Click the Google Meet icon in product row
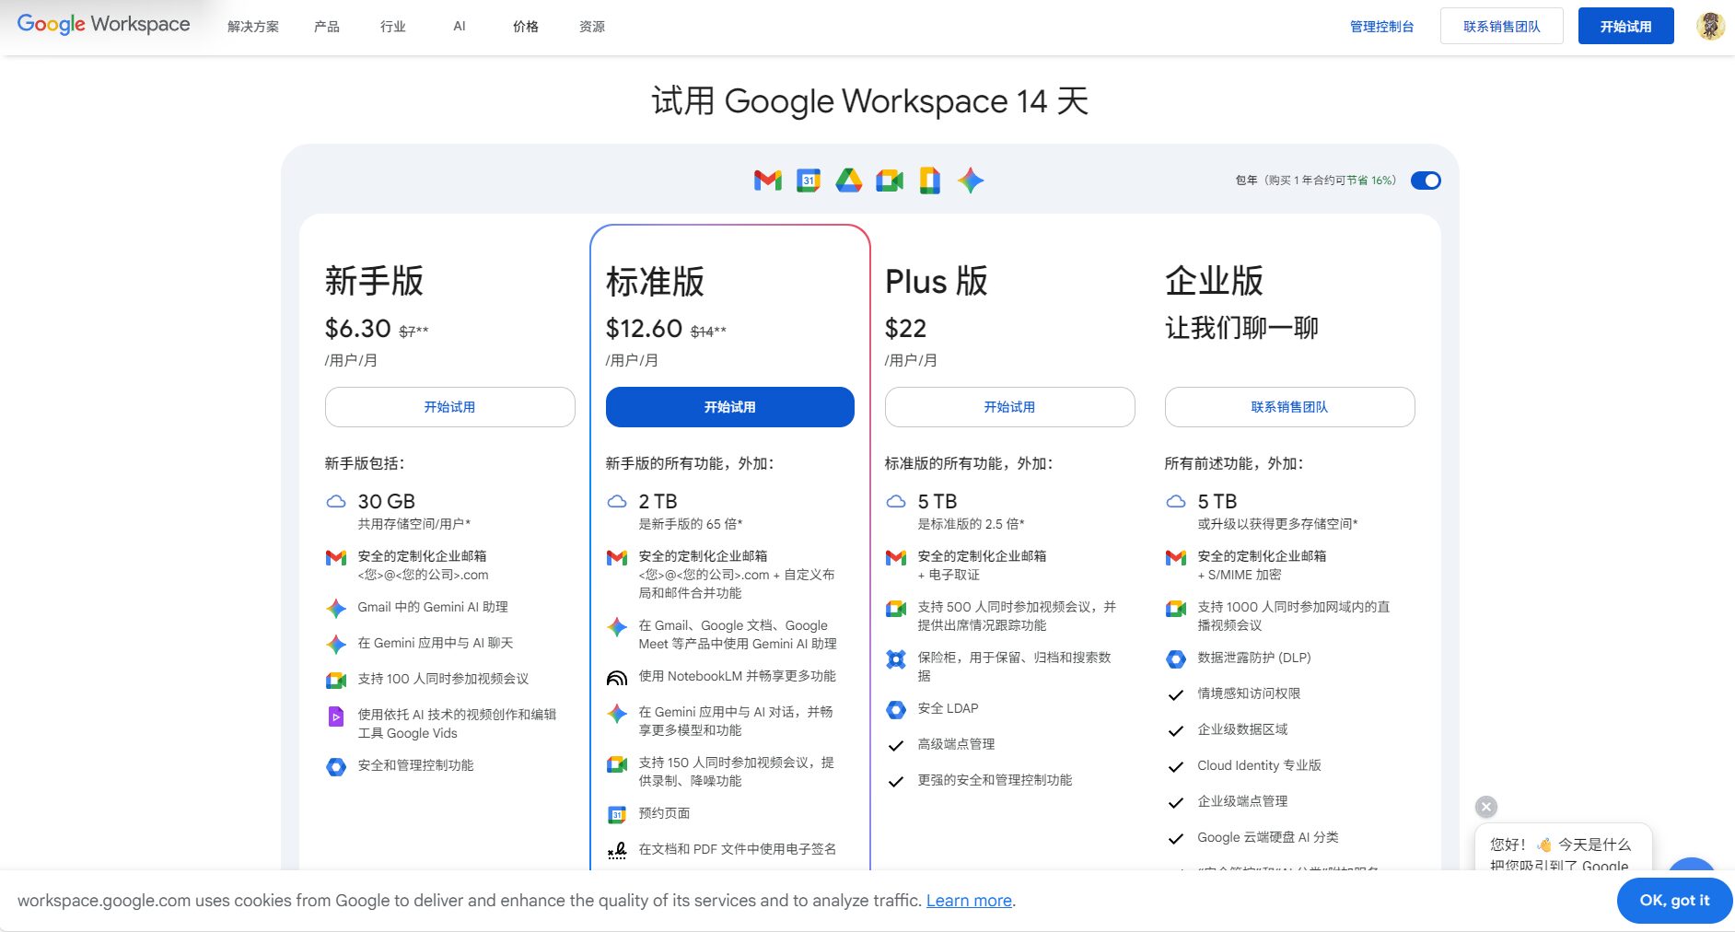 click(x=889, y=181)
